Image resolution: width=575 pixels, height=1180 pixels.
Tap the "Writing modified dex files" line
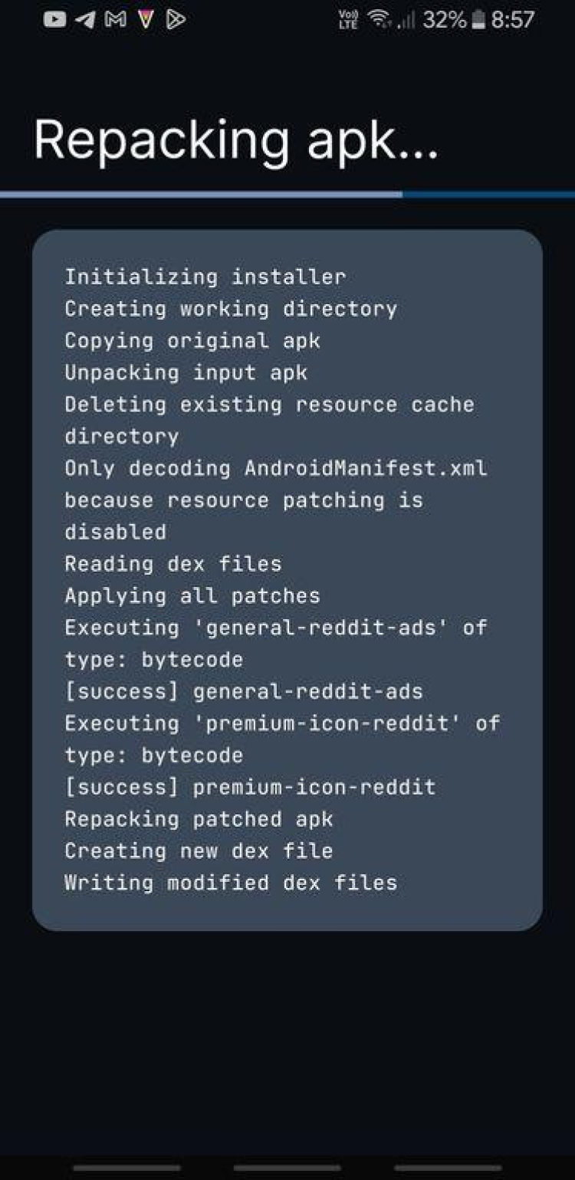pos(231,883)
